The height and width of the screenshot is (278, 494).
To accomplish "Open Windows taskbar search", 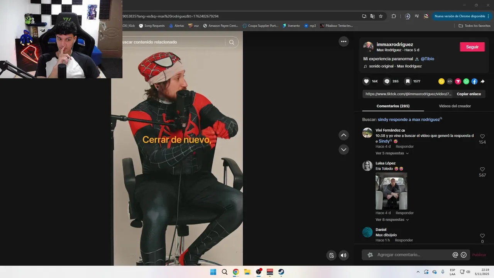I will (224, 272).
